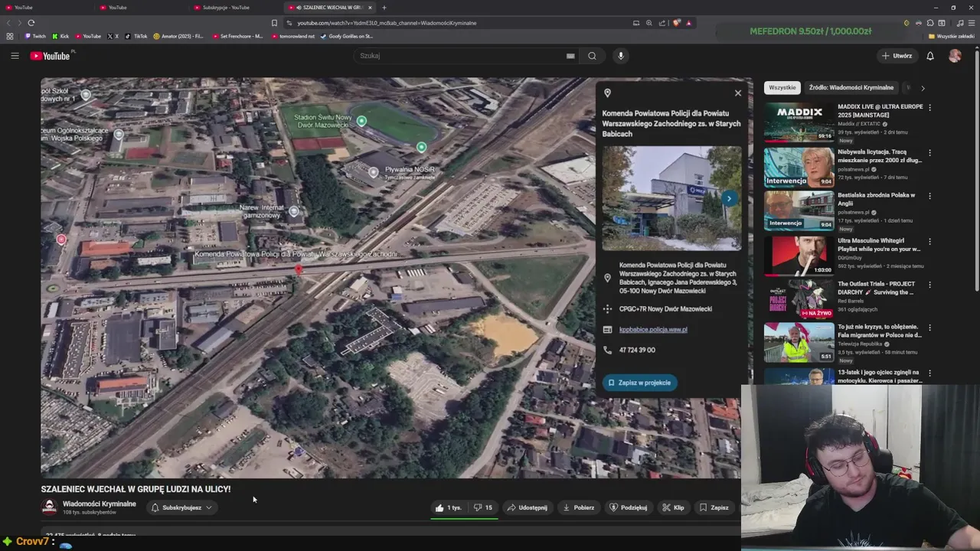Click the magnifier search button

click(x=592, y=56)
